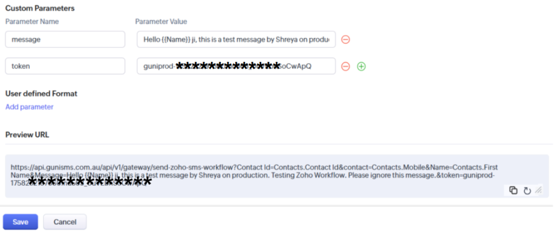Cancel the webhook changes

point(65,222)
